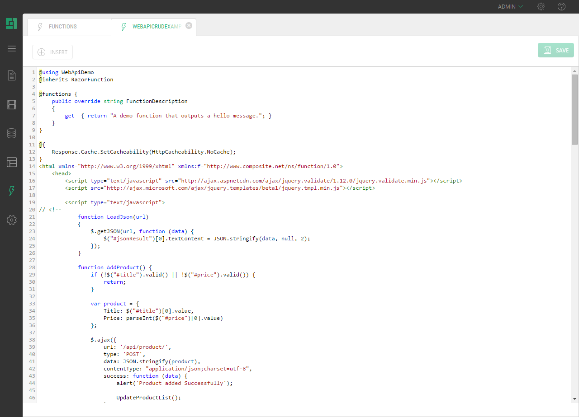Open the Help question mark icon

coord(561,7)
